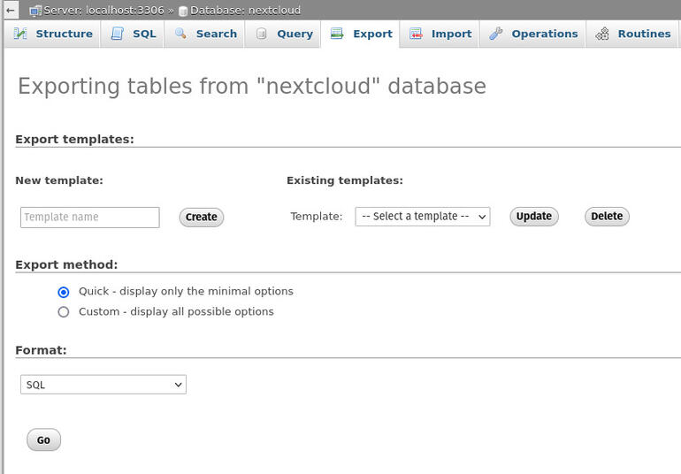Click the Delete template button
Screen dimensions: 681x474
(x=607, y=217)
